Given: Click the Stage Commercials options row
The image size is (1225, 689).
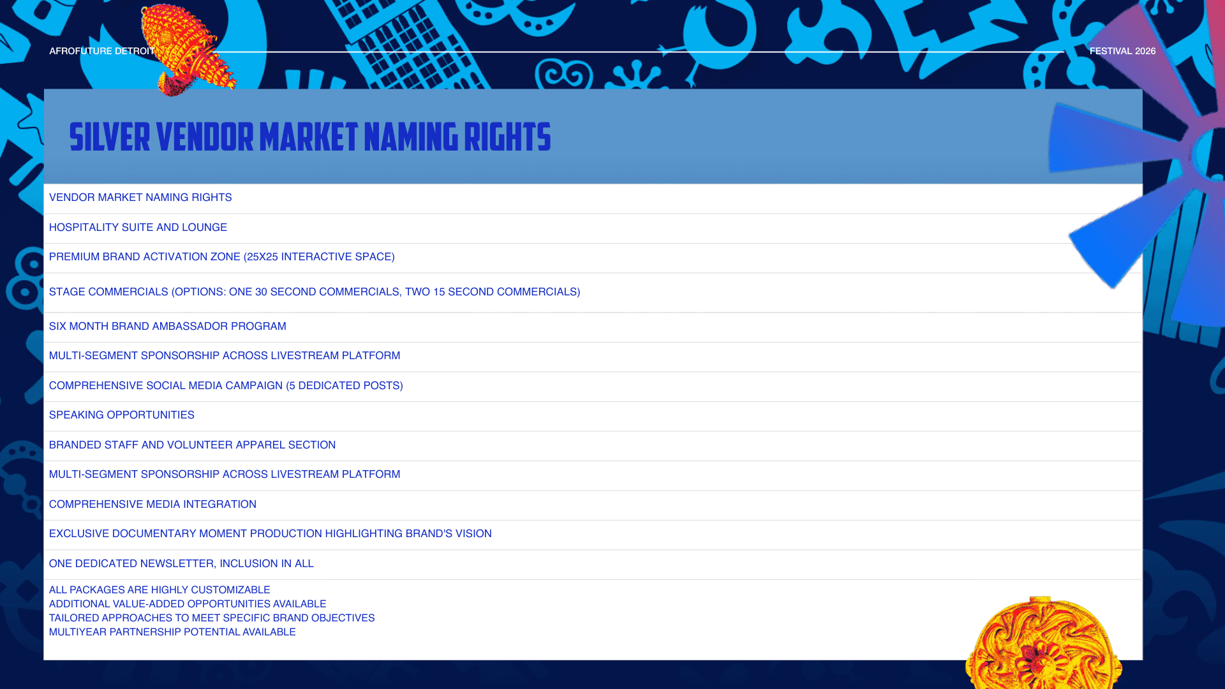Looking at the screenshot, I should tap(314, 292).
